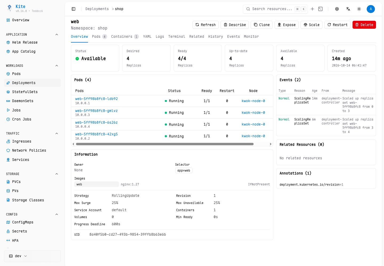Open Storage Classes sidebar item

click(x=32, y=200)
